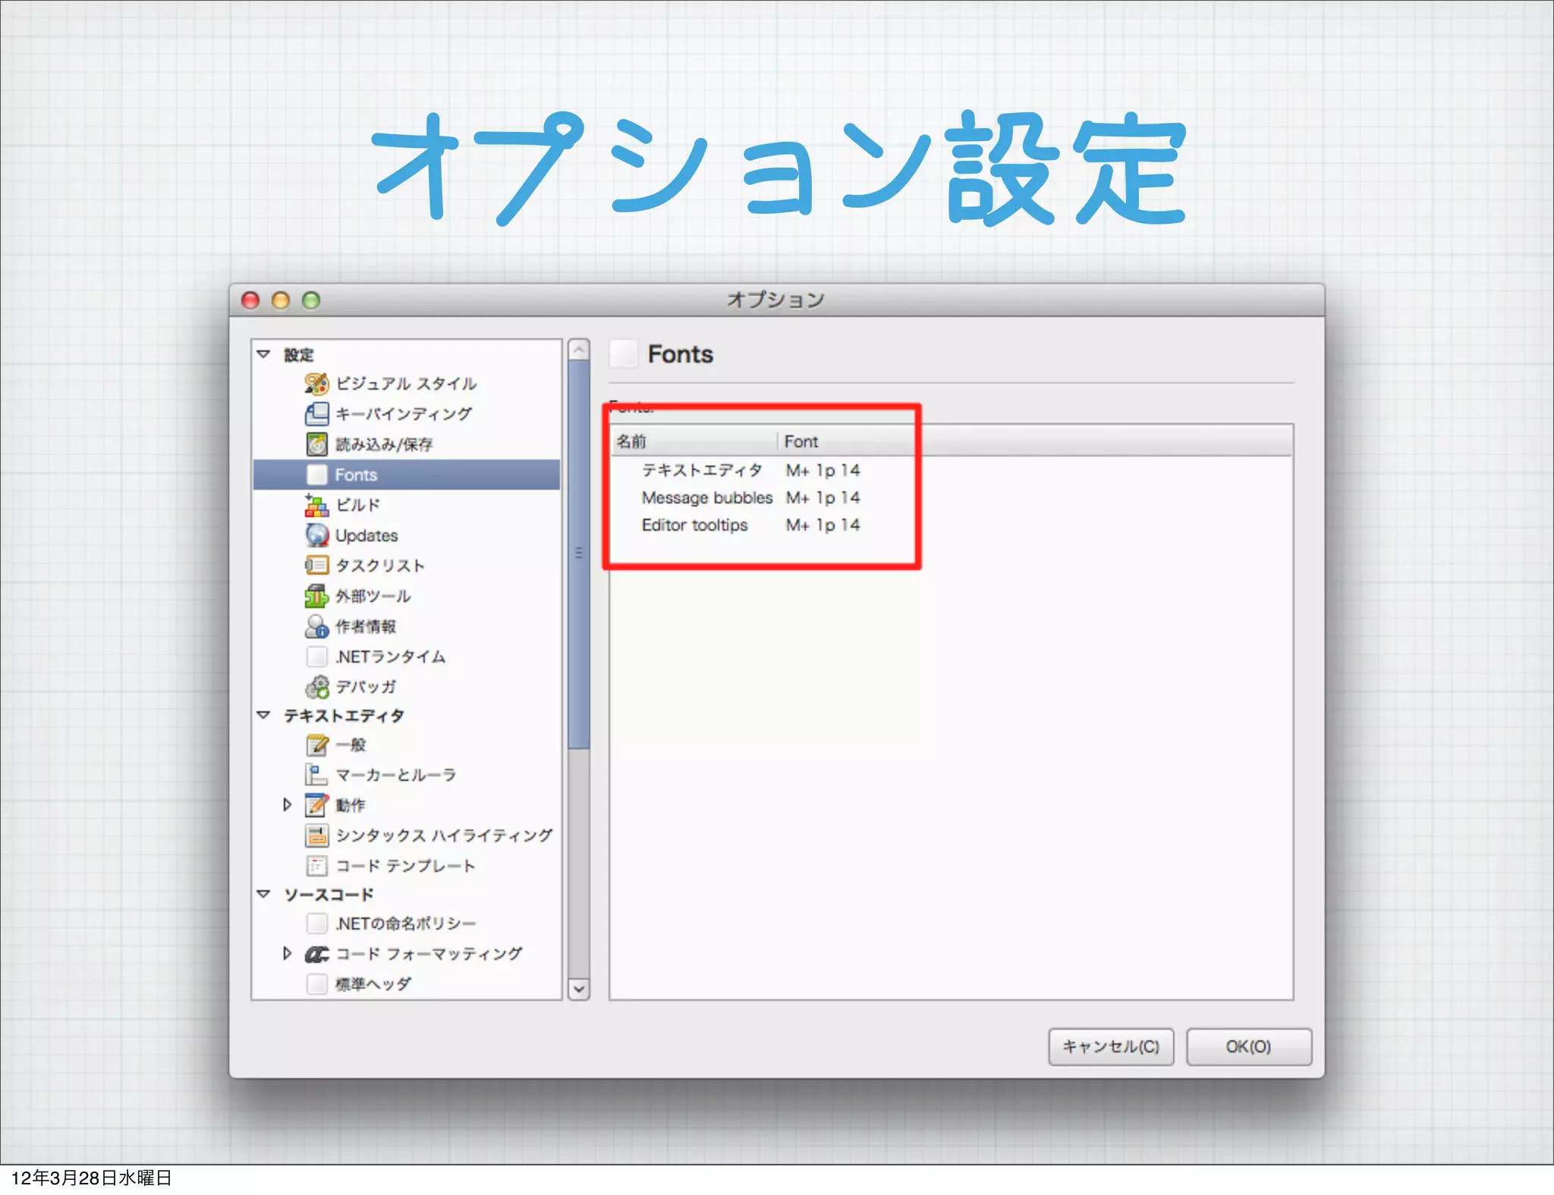
Task: Select the 外部ツール icon
Action: (x=316, y=596)
